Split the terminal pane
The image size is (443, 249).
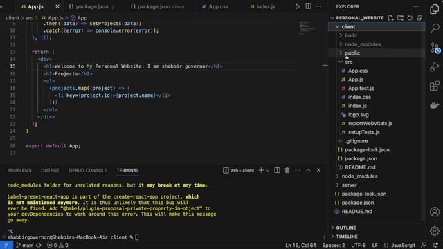(x=277, y=170)
